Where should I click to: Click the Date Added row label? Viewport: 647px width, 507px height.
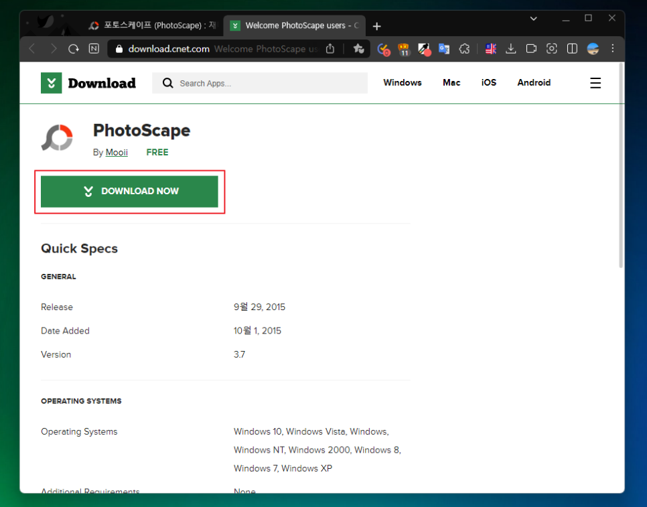65,330
